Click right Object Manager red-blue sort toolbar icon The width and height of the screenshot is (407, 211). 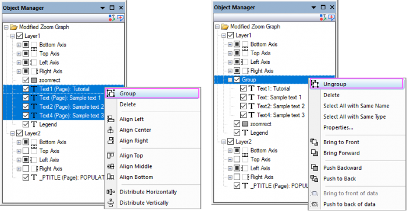pyautogui.click(x=323, y=17)
